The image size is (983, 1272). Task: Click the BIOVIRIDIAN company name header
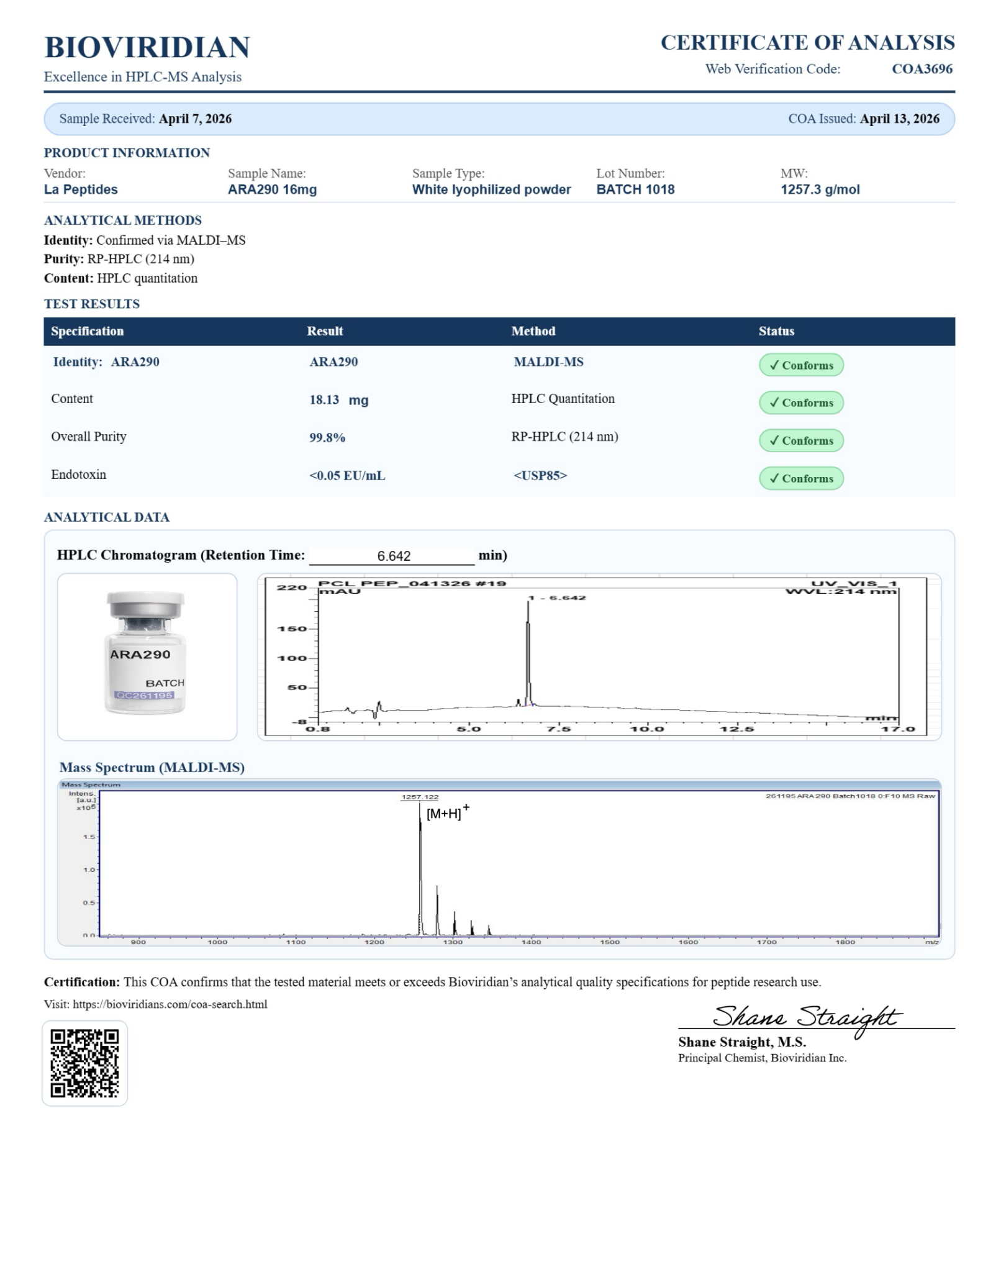[147, 47]
